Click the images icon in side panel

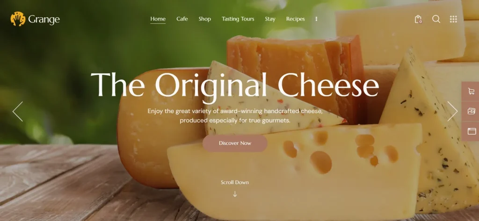[471, 111]
